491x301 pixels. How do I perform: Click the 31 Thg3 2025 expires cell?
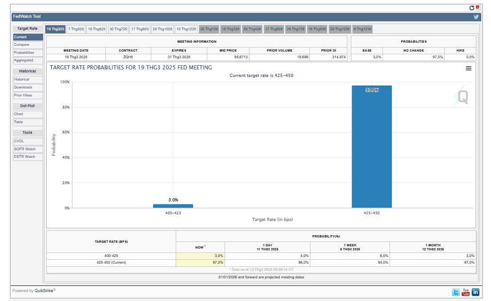point(179,57)
